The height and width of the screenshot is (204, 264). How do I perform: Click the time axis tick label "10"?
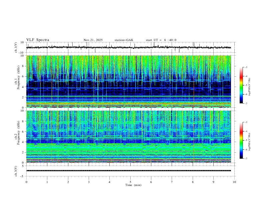coord(234,182)
